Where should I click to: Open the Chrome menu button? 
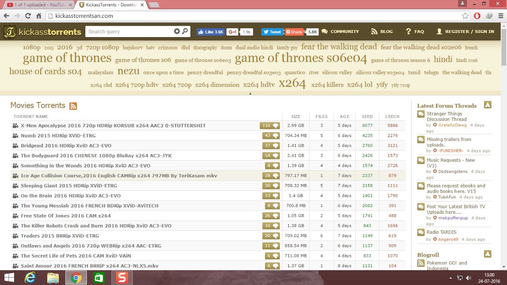tap(501, 16)
